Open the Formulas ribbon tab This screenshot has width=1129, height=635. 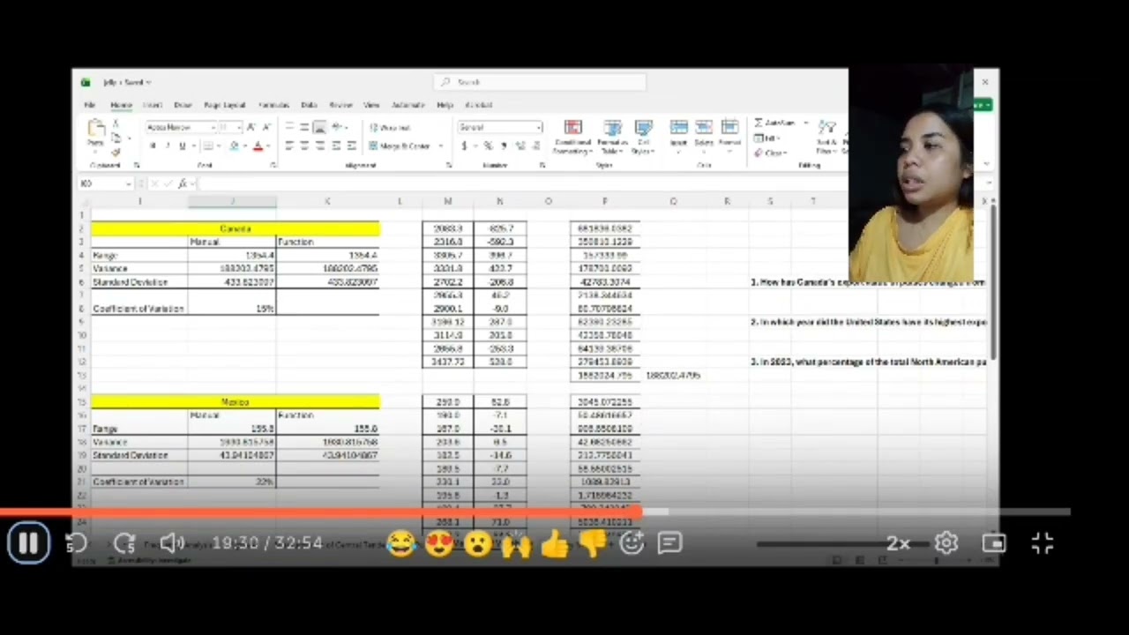(273, 105)
